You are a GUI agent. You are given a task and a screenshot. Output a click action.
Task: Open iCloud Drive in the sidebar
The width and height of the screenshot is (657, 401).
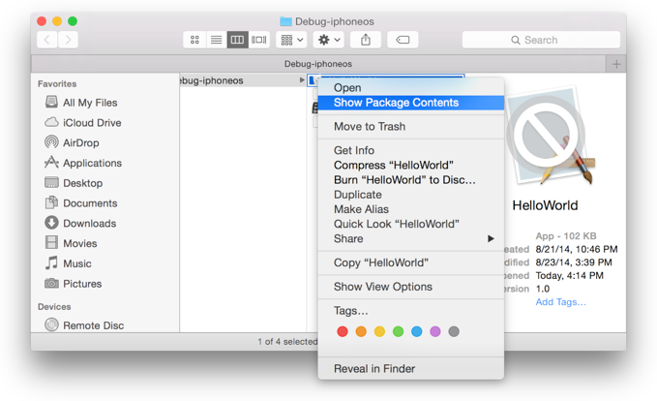92,123
